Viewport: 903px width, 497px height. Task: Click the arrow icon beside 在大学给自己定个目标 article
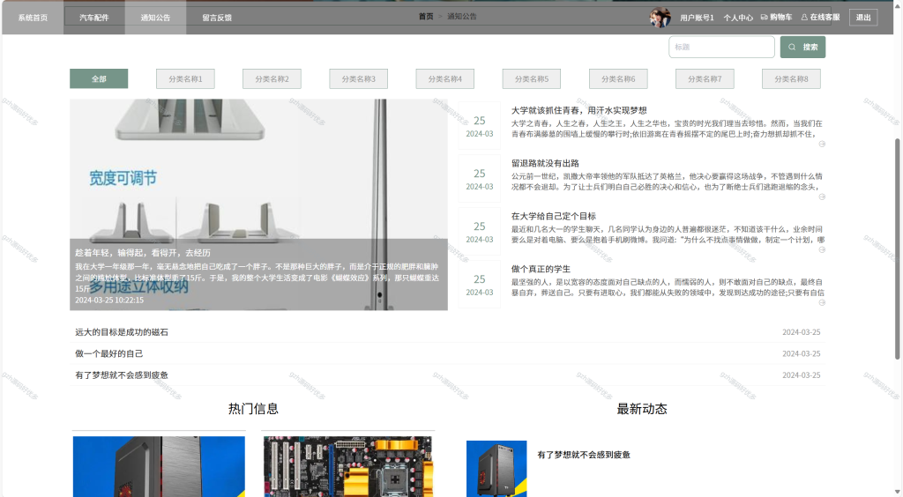822,249
